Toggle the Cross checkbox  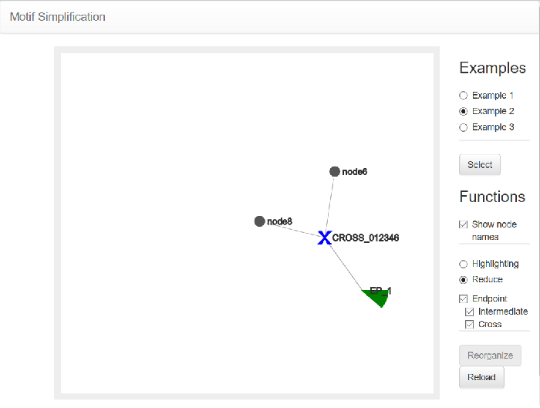[469, 325]
